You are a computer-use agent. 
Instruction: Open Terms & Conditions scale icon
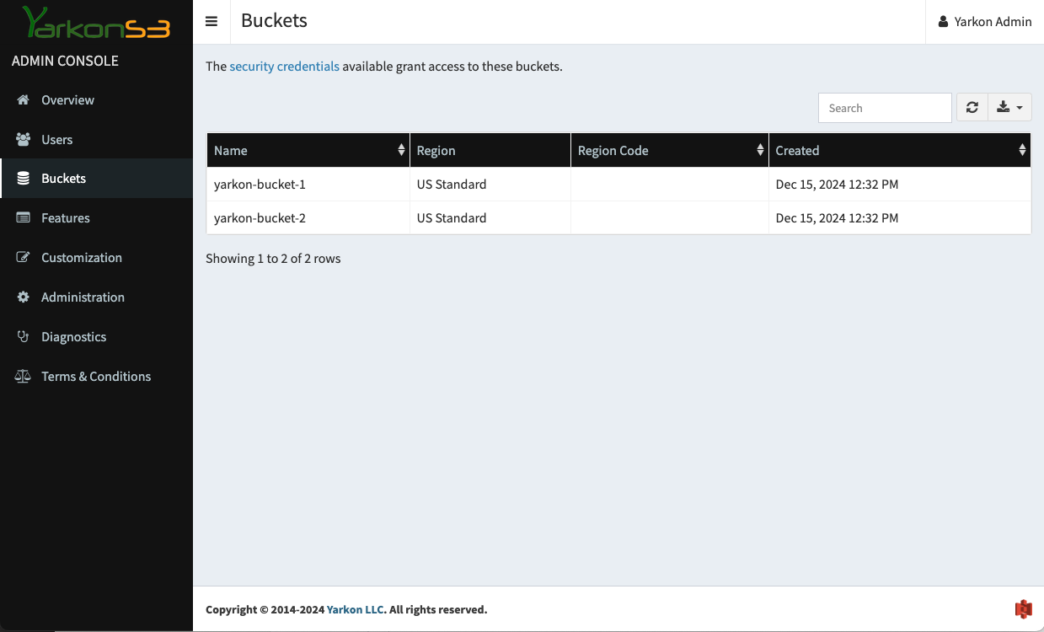point(24,377)
